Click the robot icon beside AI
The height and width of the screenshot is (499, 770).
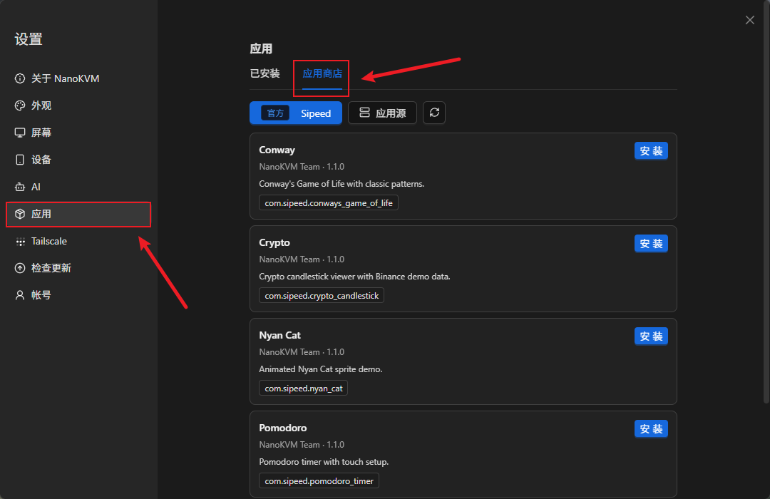[20, 187]
